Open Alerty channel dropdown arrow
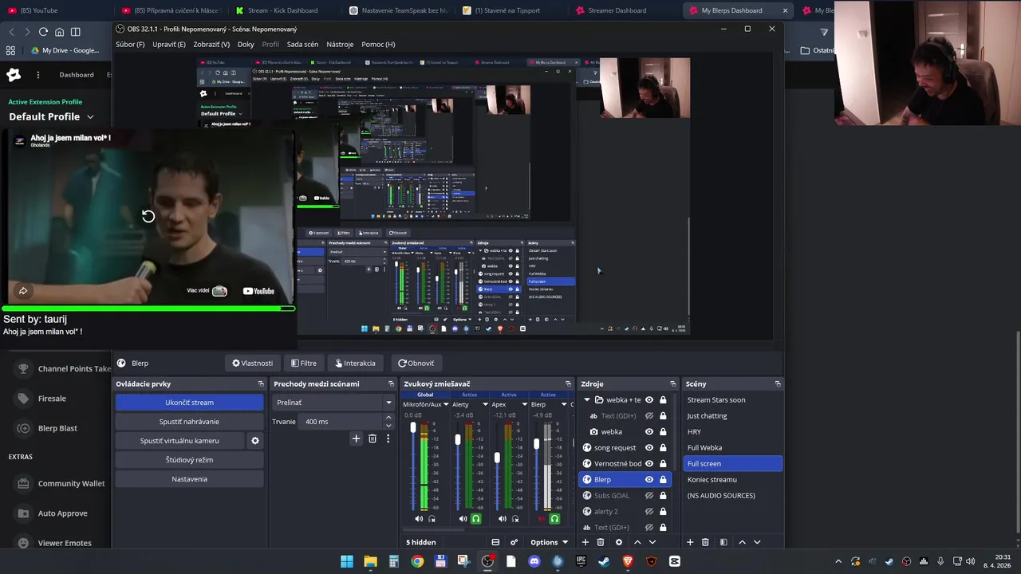1021x574 pixels. (485, 404)
